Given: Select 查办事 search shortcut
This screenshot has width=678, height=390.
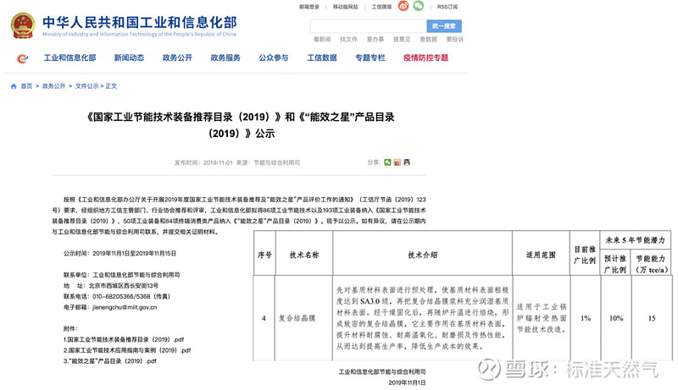Looking at the screenshot, I should 375,39.
